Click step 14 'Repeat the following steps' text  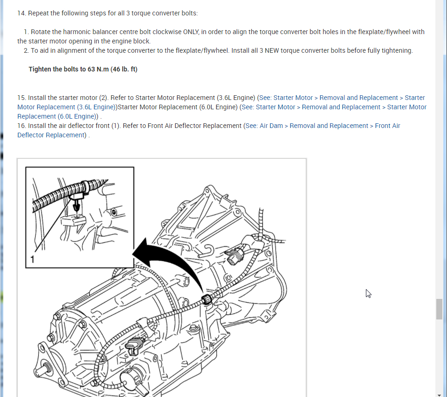point(108,14)
